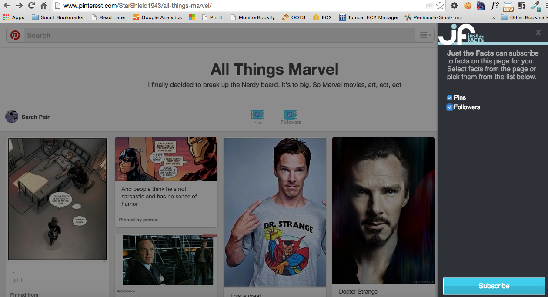Viewport: 548px width, 297px height.
Task: Click the Subscribe button
Action: coord(494,286)
